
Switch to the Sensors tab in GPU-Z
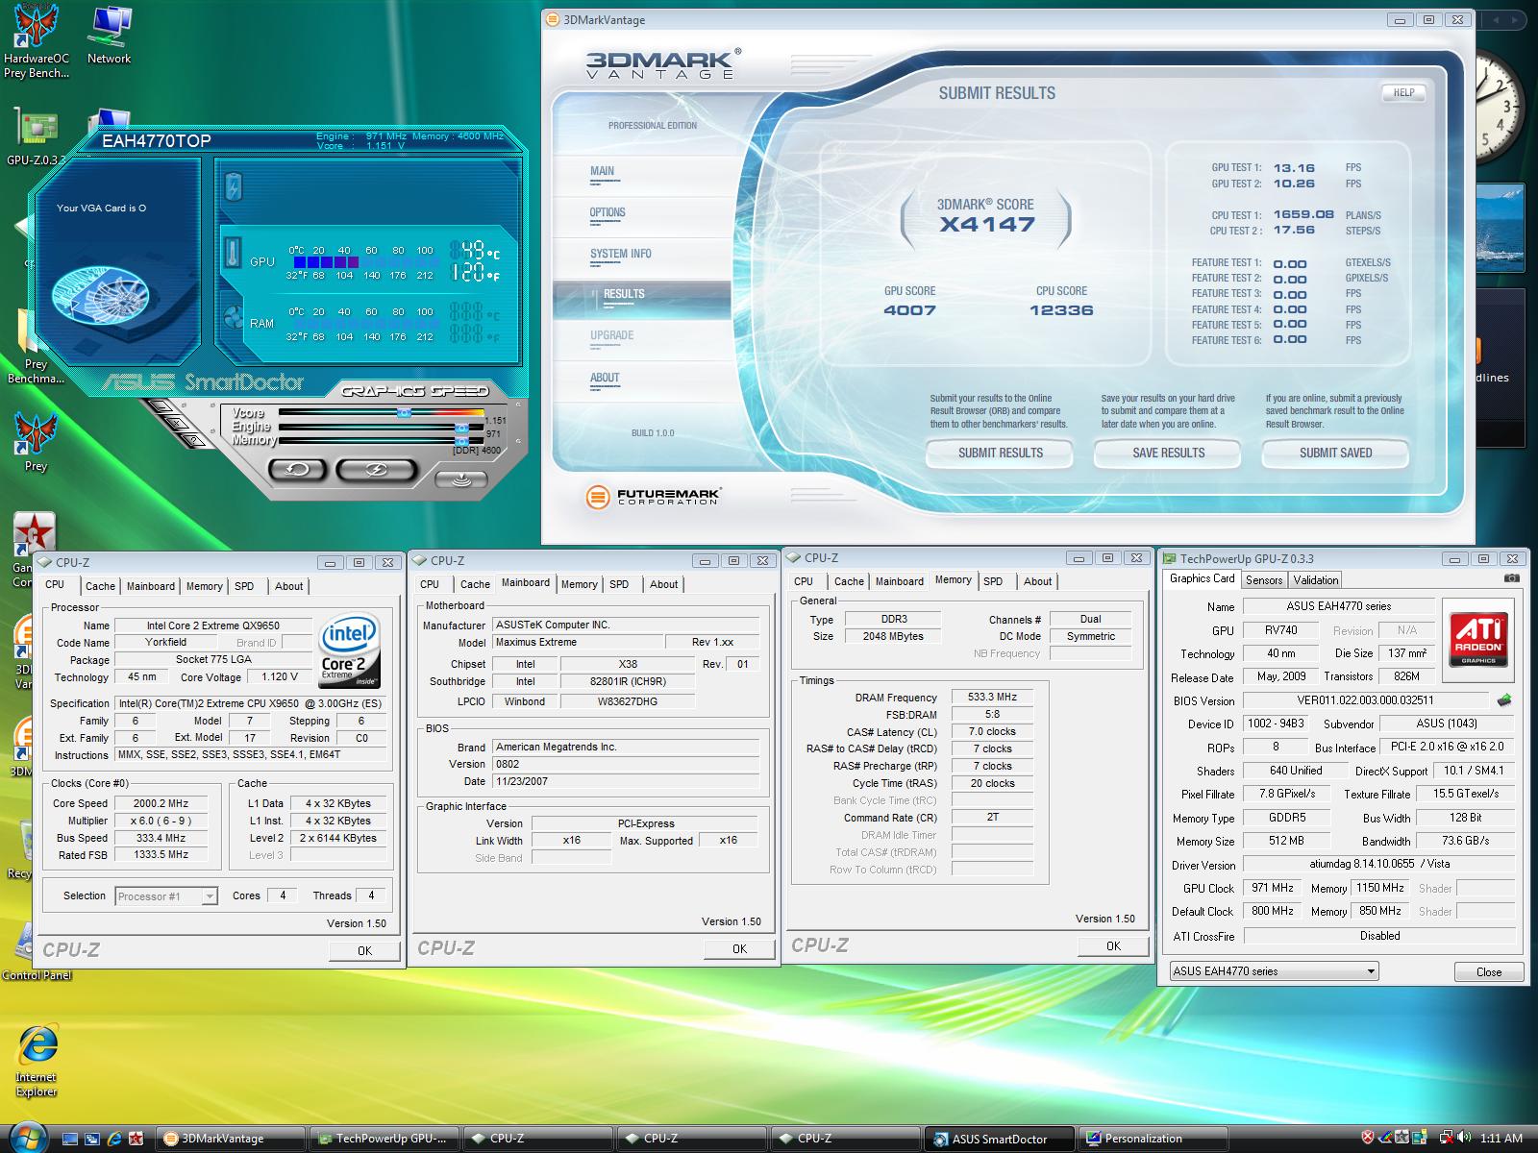pyautogui.click(x=1264, y=580)
